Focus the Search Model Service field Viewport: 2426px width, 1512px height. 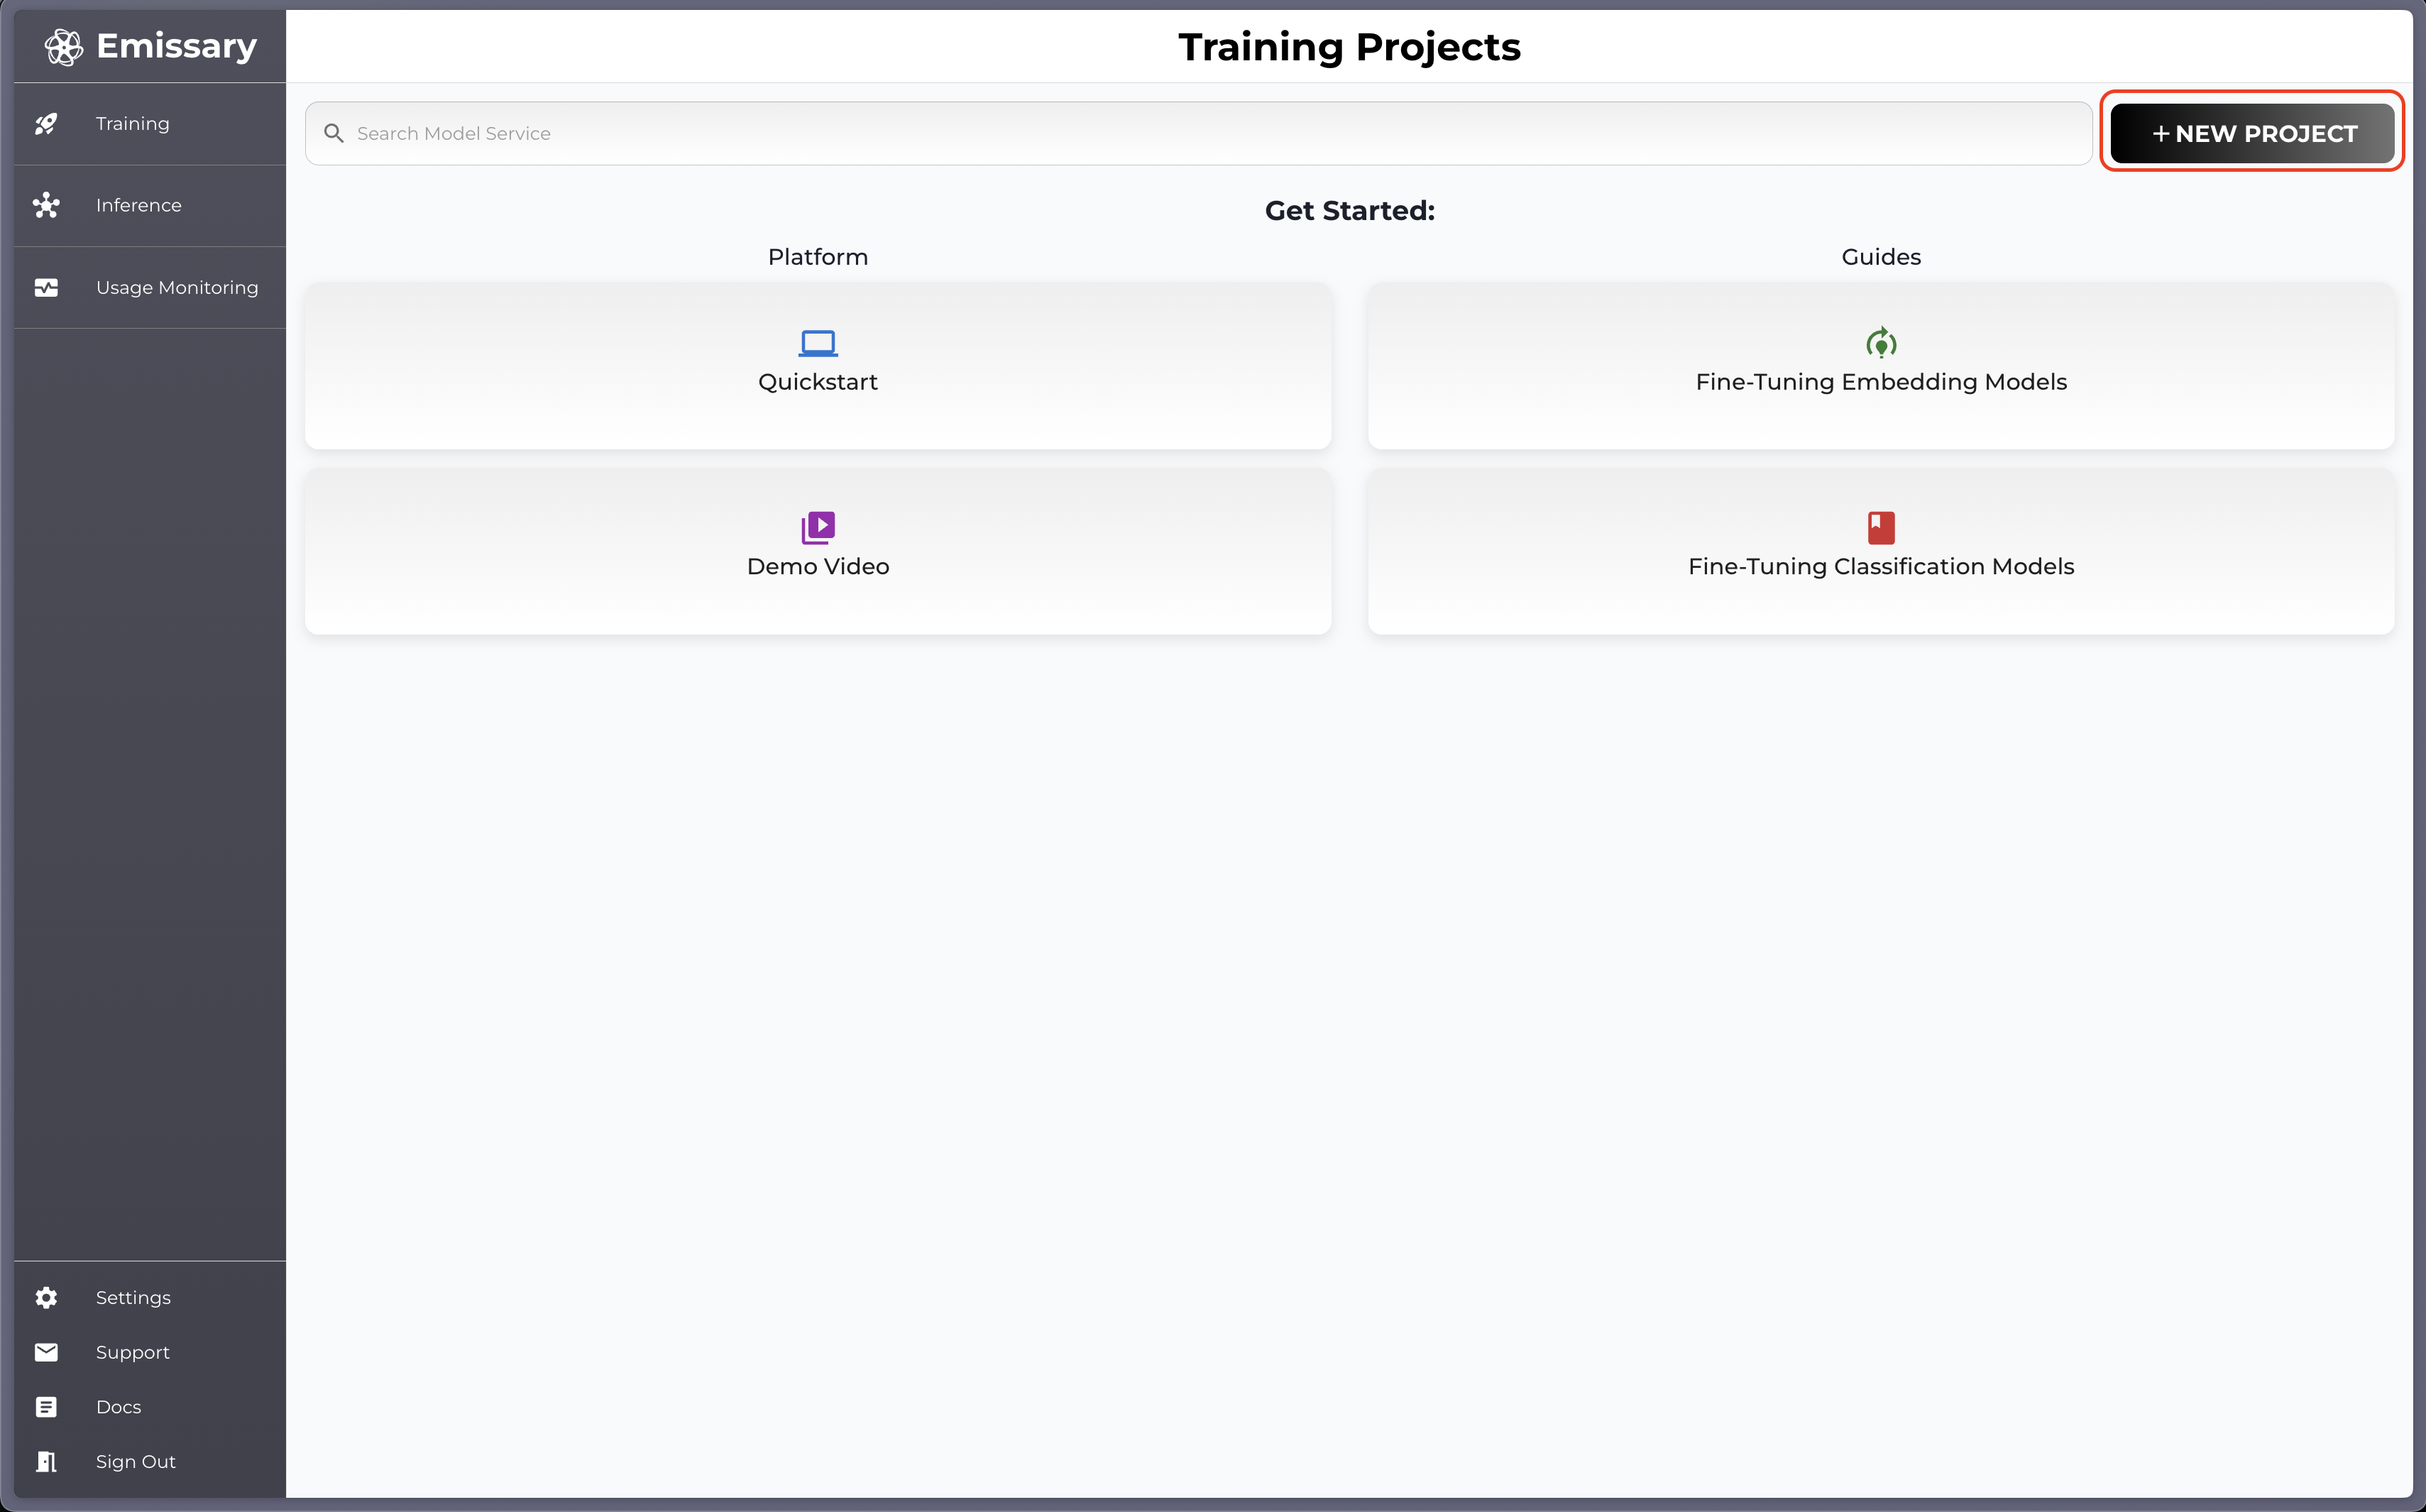coord(1200,133)
